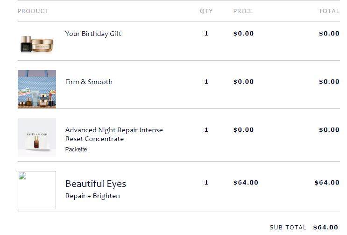Image resolution: width=347 pixels, height=235 pixels.
Task: Click the $64.00 sub total amount
Action: coord(326,228)
